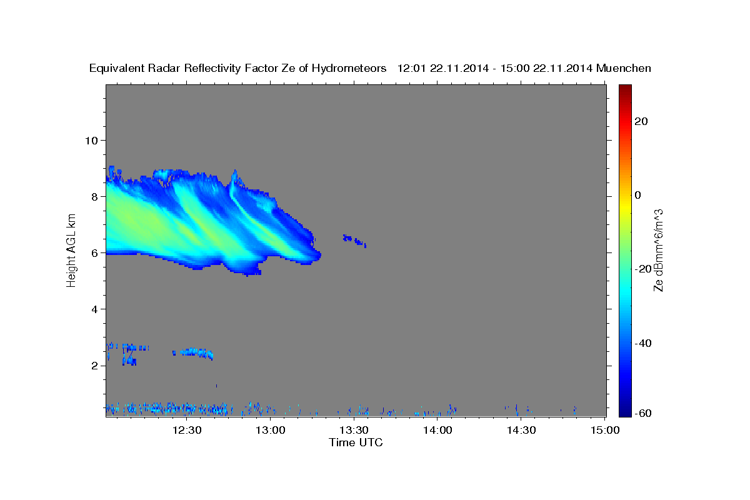This screenshot has width=750, height=500.
Task: Click the '8' height tick label
Action: pos(94,196)
